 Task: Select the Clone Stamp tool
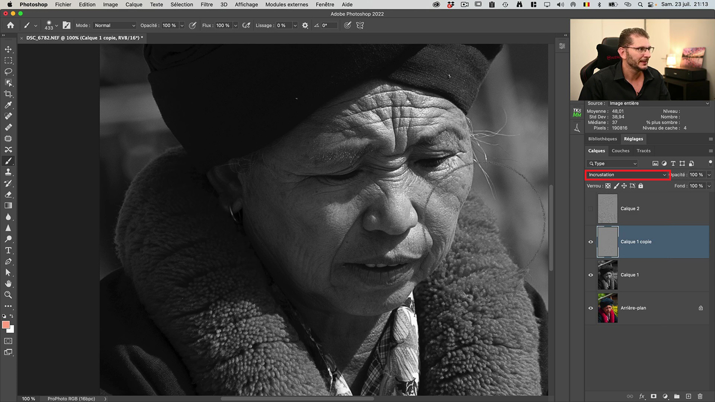pyautogui.click(x=8, y=172)
